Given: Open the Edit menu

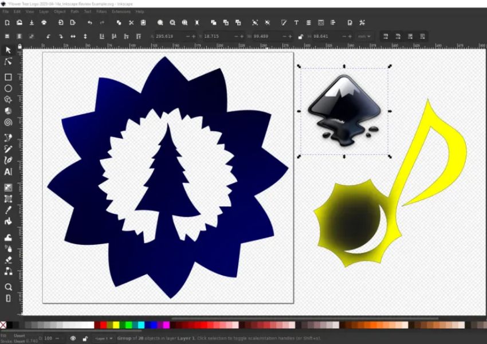Looking at the screenshot, I should click(17, 11).
